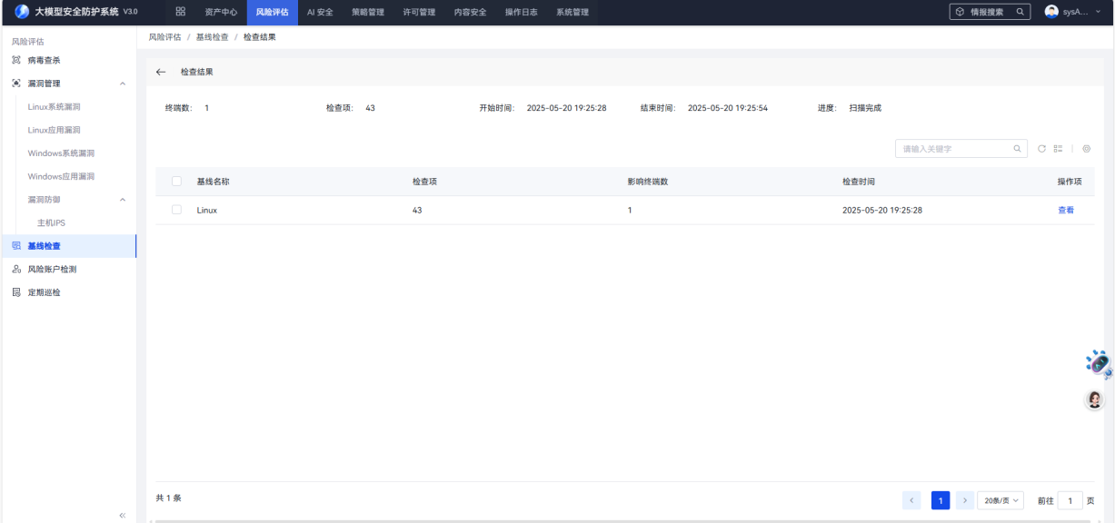
Task: Click the 情报搜索 button in header
Action: pos(990,12)
